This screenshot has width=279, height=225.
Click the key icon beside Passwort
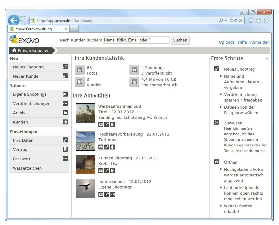point(65,159)
